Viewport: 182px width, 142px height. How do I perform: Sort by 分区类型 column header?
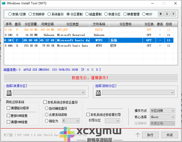[73, 24]
